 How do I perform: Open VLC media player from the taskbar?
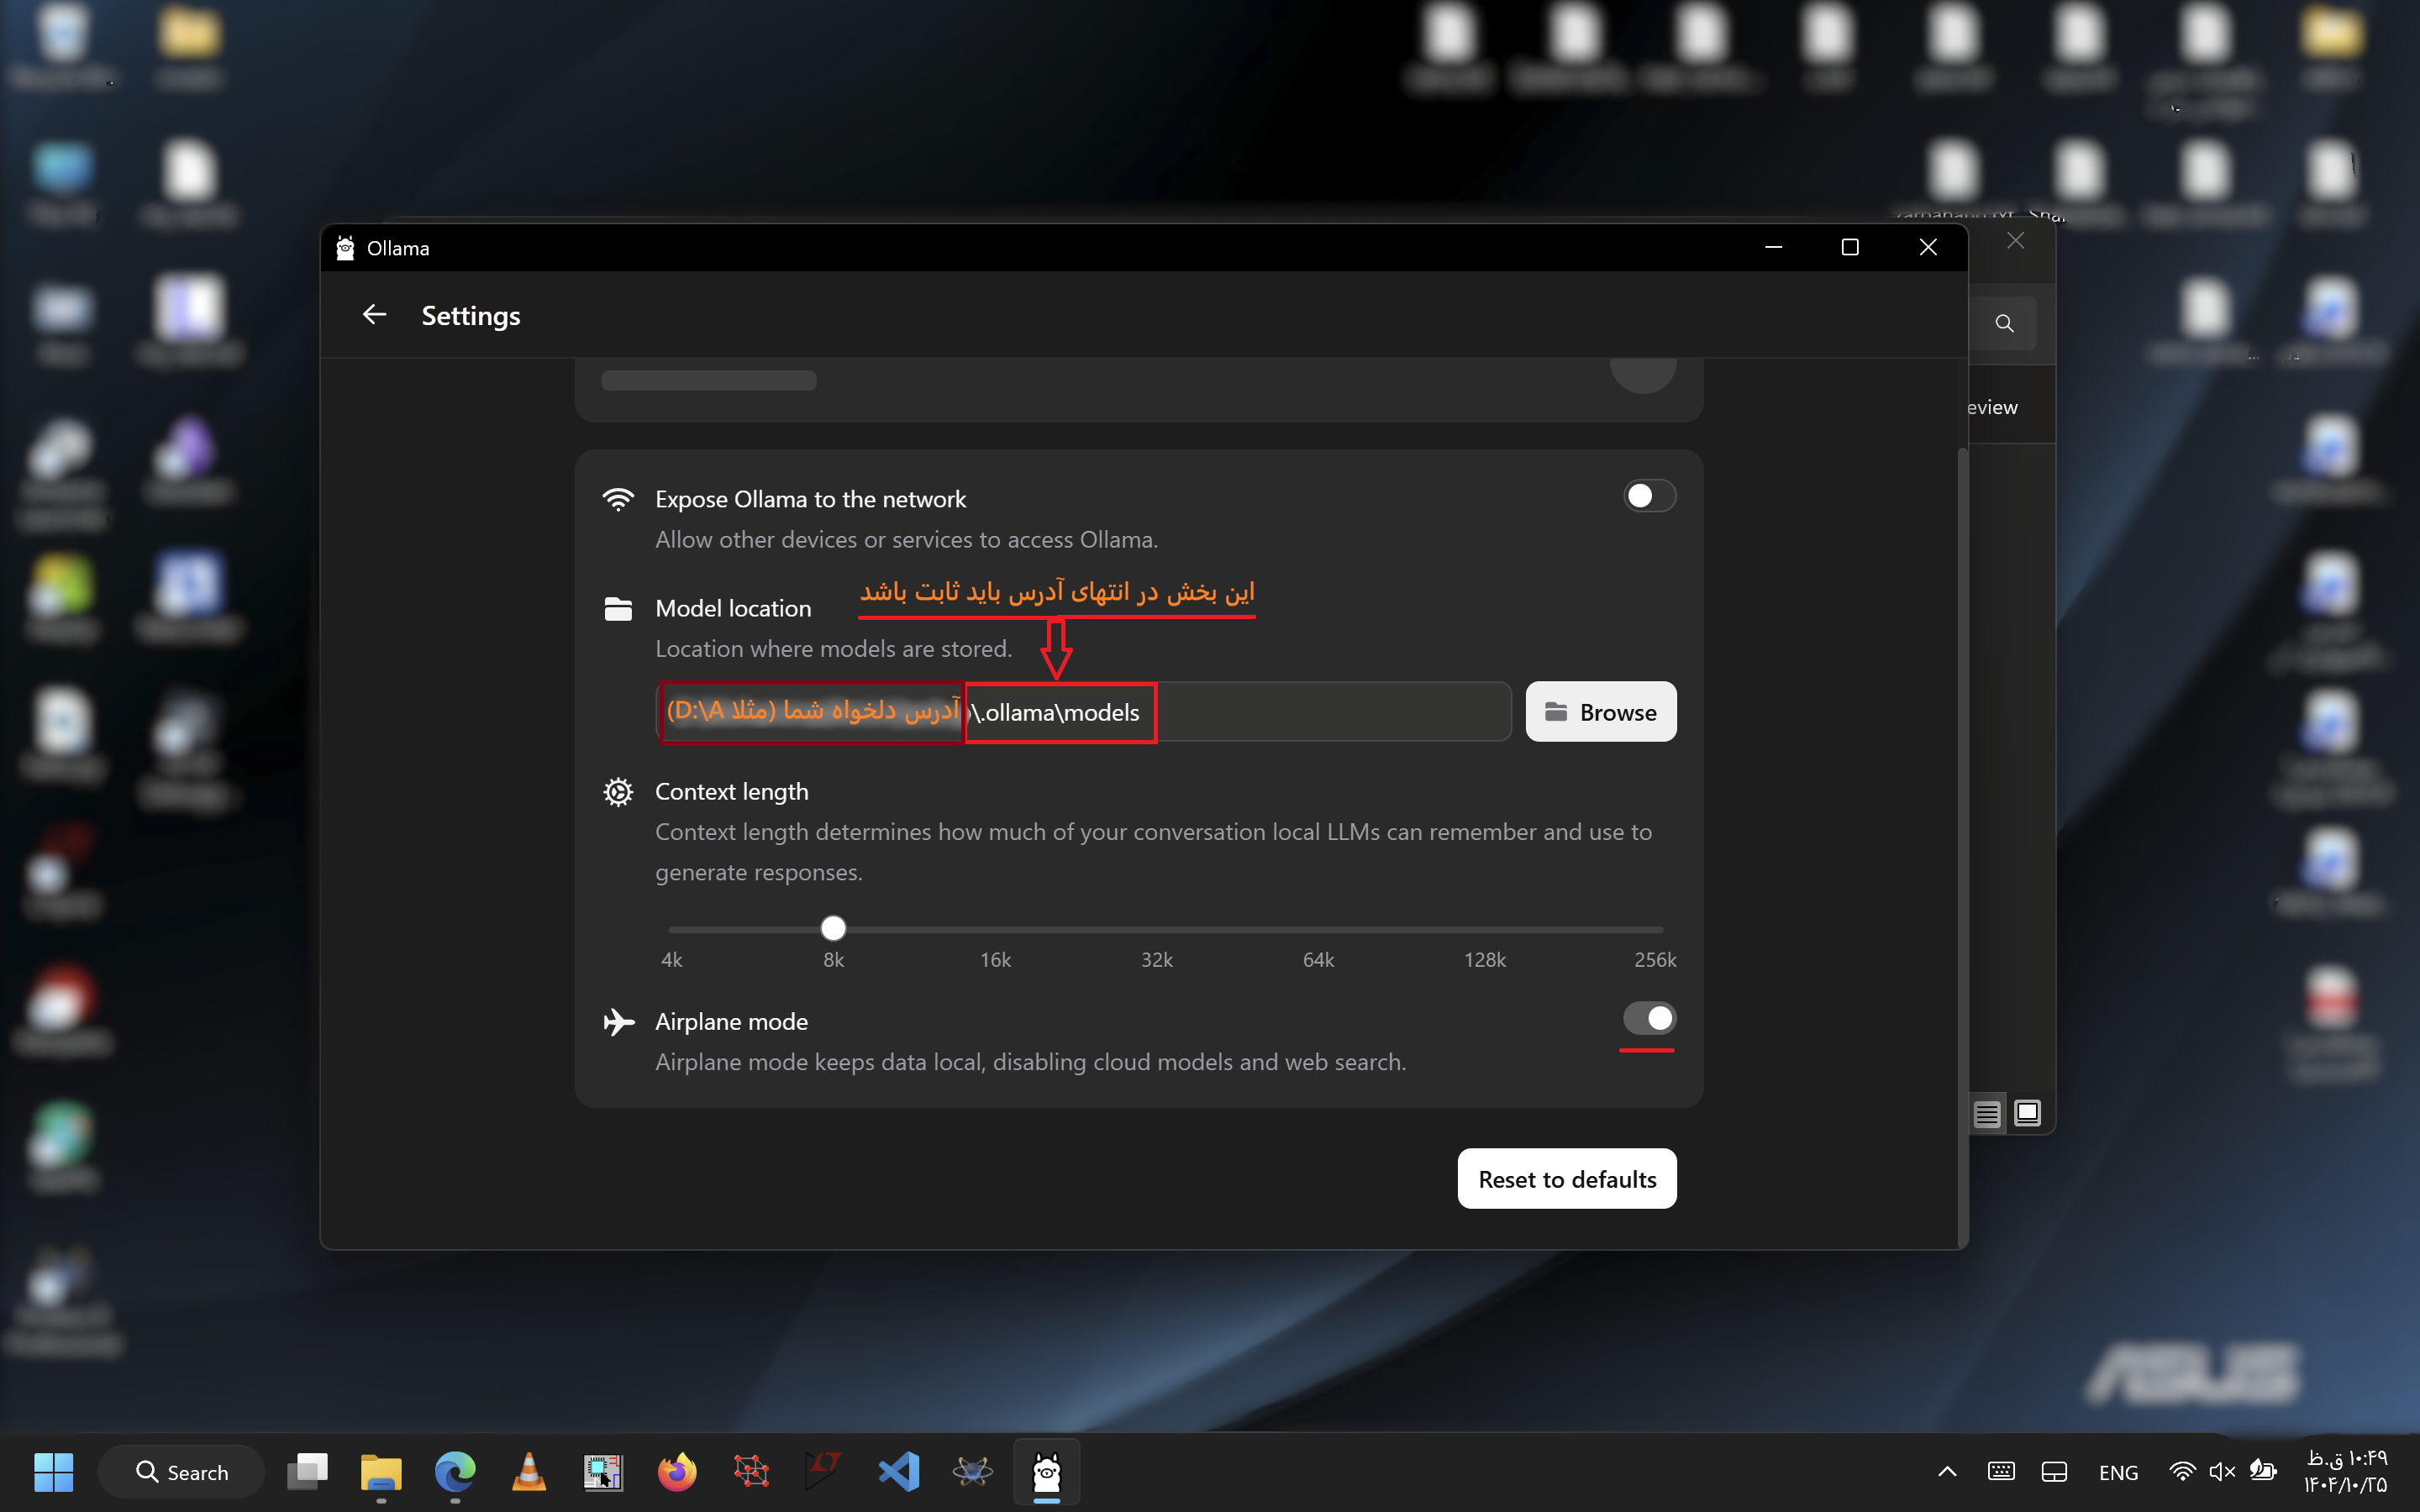pos(528,1471)
